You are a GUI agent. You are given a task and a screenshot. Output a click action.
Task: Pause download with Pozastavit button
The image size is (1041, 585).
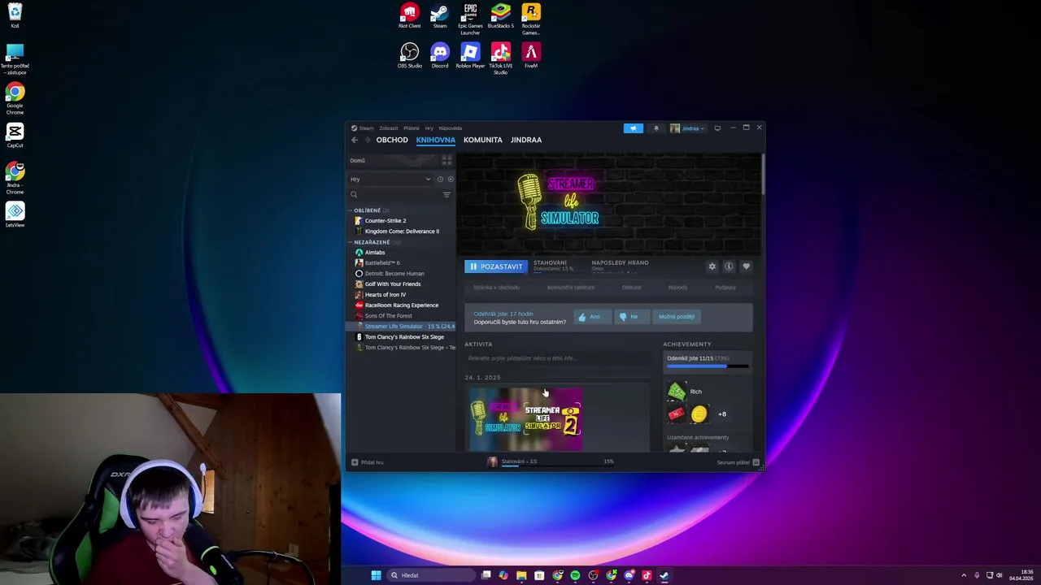[x=496, y=266]
